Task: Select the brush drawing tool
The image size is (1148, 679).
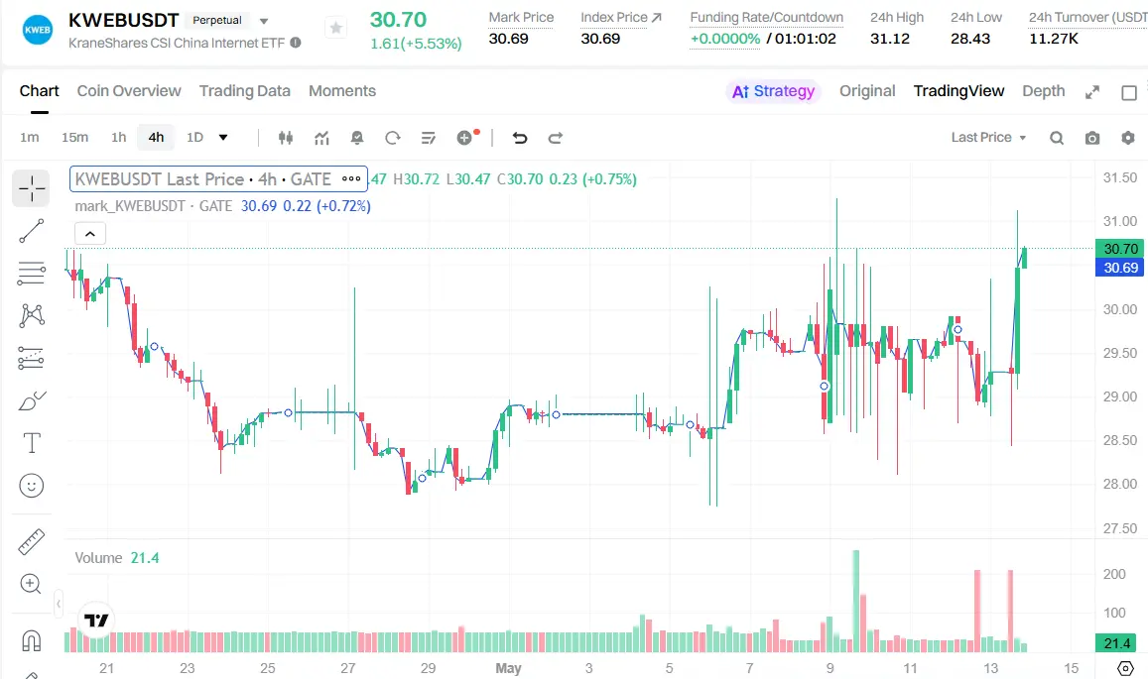Action: [x=32, y=401]
